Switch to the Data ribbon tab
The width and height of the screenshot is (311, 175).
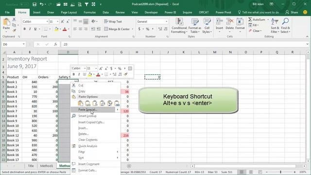click(105, 12)
